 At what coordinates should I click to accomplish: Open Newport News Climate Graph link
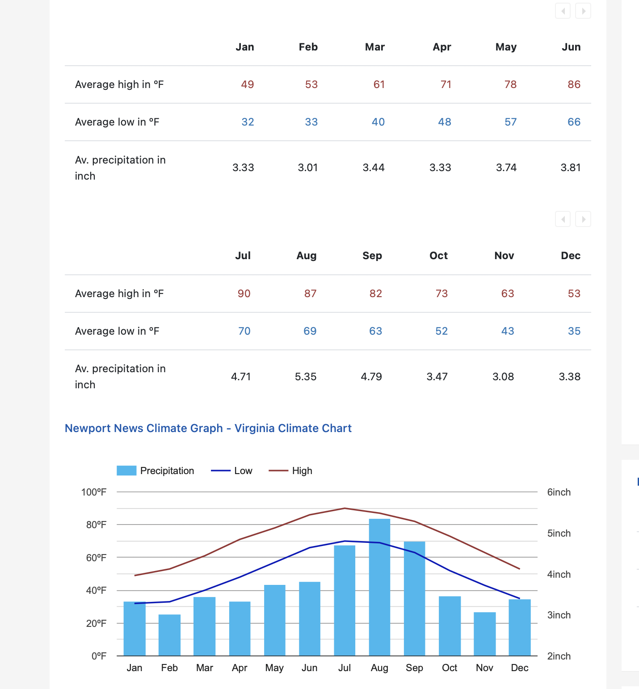pos(208,428)
